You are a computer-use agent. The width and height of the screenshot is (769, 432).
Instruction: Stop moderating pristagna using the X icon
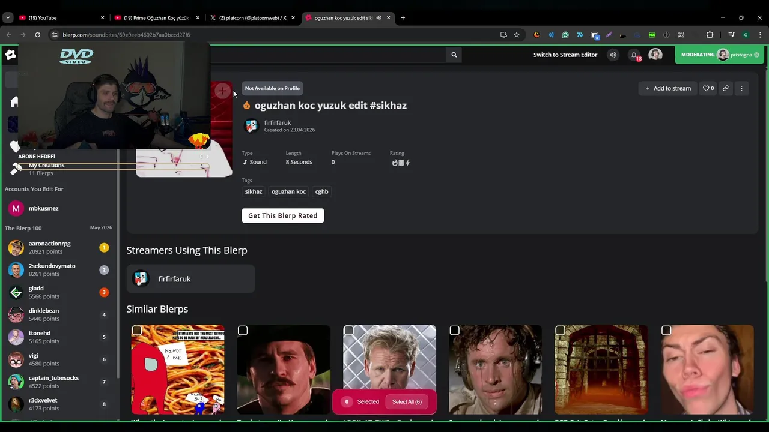pyautogui.click(x=756, y=55)
